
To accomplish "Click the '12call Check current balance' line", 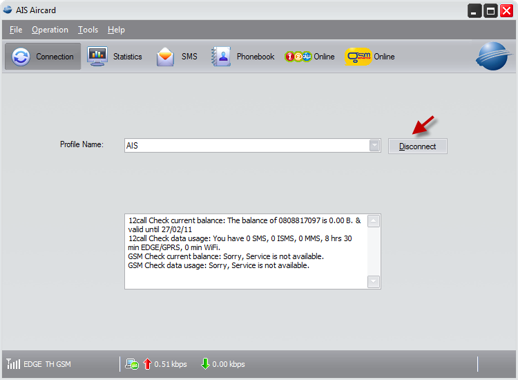I will (244, 225).
